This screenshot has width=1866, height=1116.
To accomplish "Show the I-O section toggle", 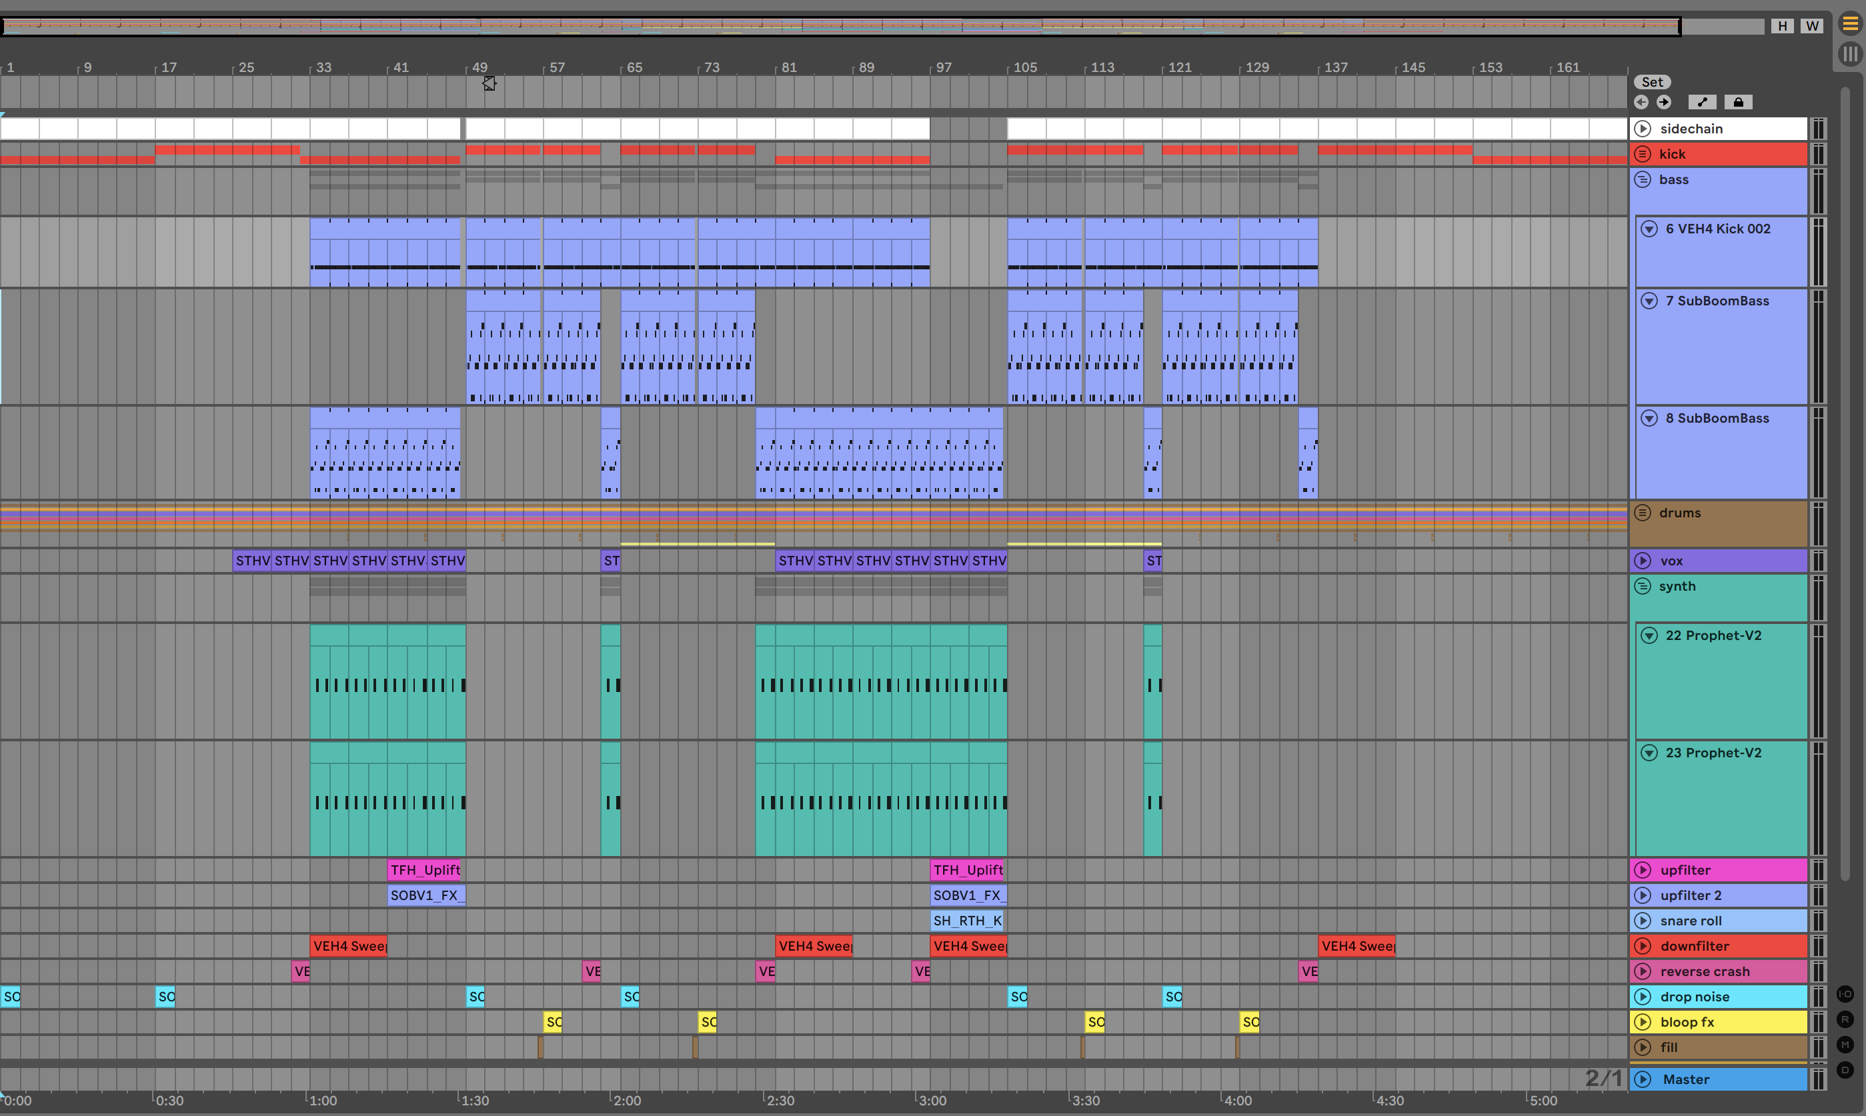I will [1845, 993].
